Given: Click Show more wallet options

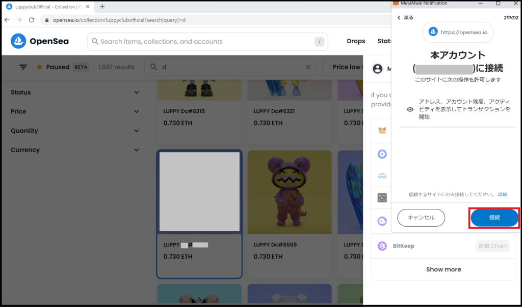Looking at the screenshot, I should pos(443,269).
